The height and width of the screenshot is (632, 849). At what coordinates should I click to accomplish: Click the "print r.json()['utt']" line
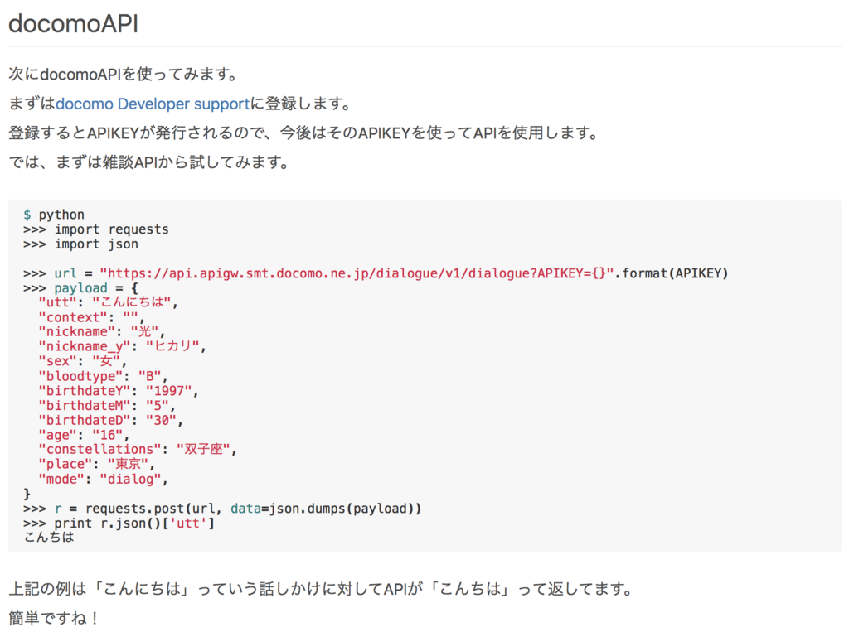119,523
